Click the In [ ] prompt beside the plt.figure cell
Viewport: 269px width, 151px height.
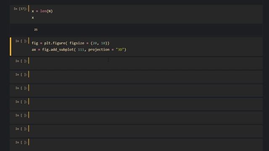(x=21, y=41)
